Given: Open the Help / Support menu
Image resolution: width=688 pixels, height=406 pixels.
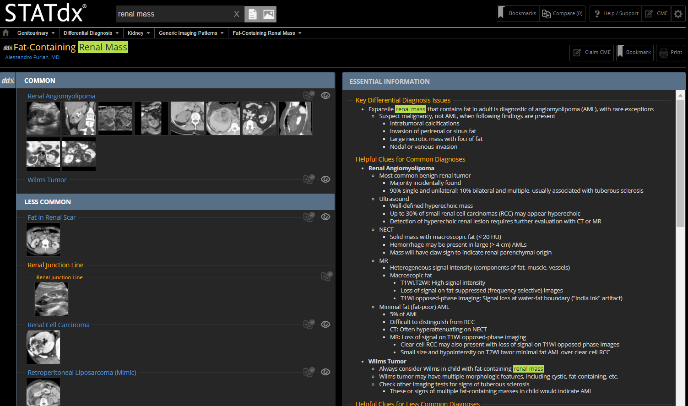Looking at the screenshot, I should [x=616, y=14].
